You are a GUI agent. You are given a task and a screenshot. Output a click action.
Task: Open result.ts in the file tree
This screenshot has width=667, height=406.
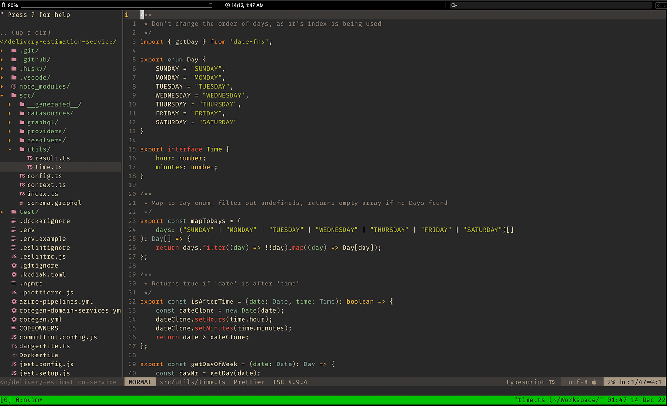coord(52,158)
